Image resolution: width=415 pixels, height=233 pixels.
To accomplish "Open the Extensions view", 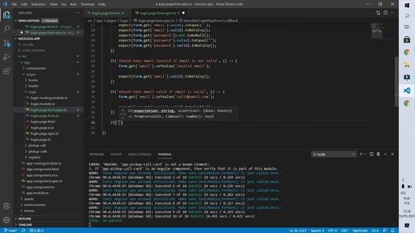I will [x=6, y=71].
